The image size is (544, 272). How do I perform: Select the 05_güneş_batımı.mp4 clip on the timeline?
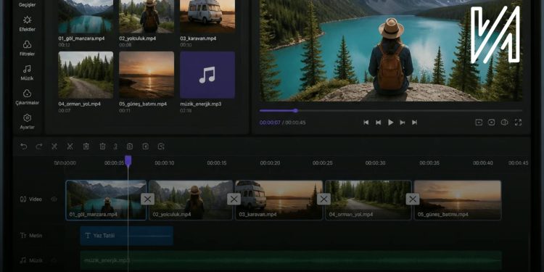point(458,200)
